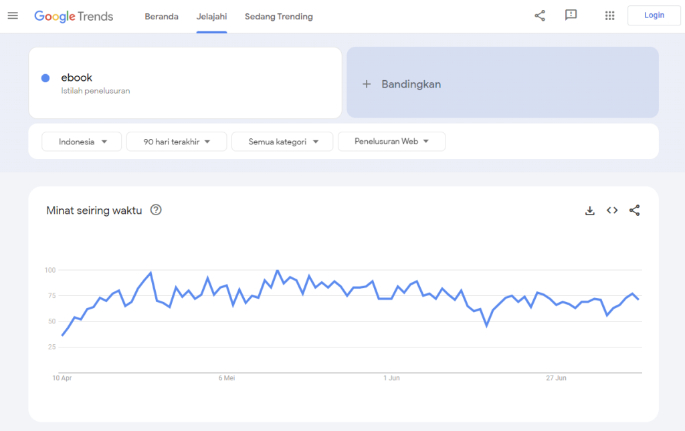The width and height of the screenshot is (685, 431).
Task: Open the navigation hamburger menu
Action: click(x=13, y=16)
